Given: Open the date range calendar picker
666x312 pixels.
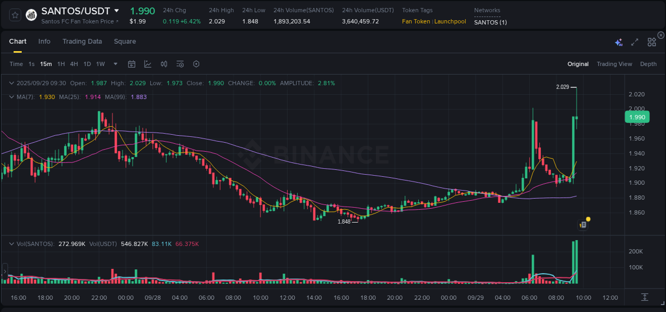Looking at the screenshot, I should 132,64.
